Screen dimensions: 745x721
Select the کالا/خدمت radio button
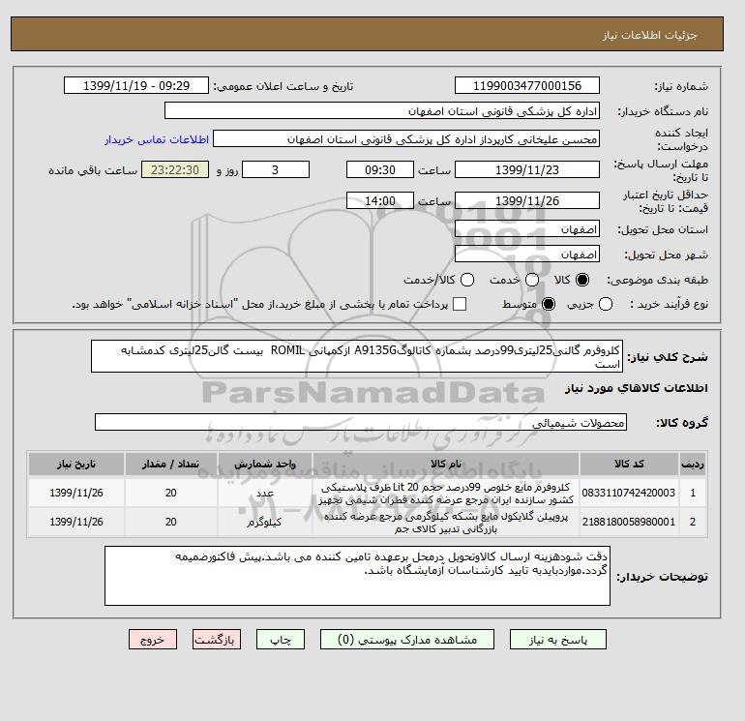[467, 280]
